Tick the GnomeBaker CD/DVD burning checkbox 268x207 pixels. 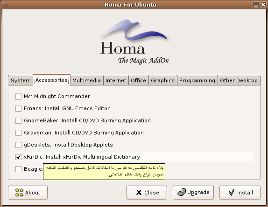coord(18,120)
